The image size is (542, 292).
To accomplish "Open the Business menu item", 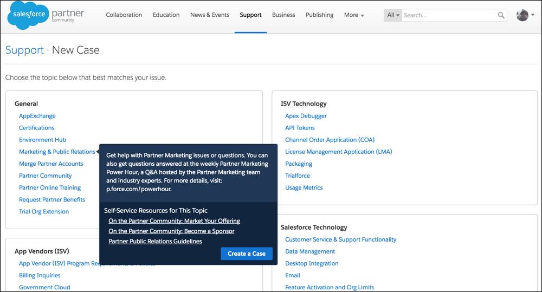I will tap(283, 15).
